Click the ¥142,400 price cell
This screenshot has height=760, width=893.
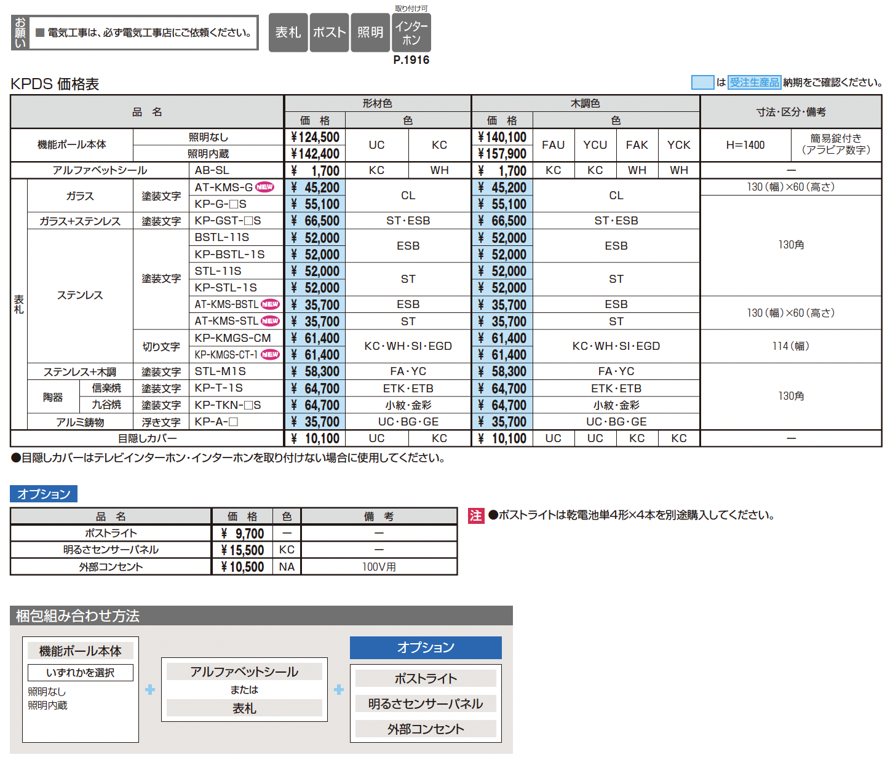[x=315, y=154]
